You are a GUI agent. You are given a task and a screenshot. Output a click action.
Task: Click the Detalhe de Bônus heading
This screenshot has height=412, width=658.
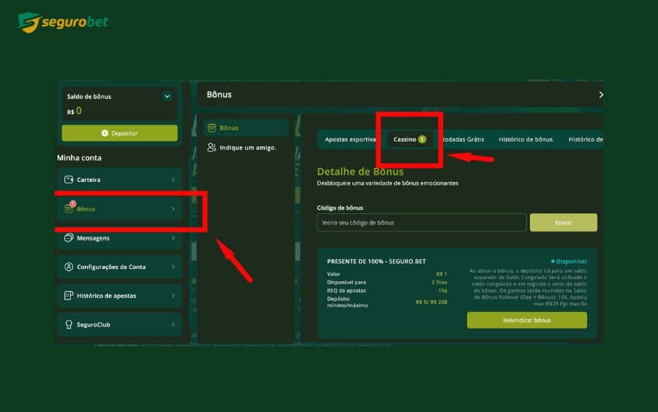coord(360,172)
